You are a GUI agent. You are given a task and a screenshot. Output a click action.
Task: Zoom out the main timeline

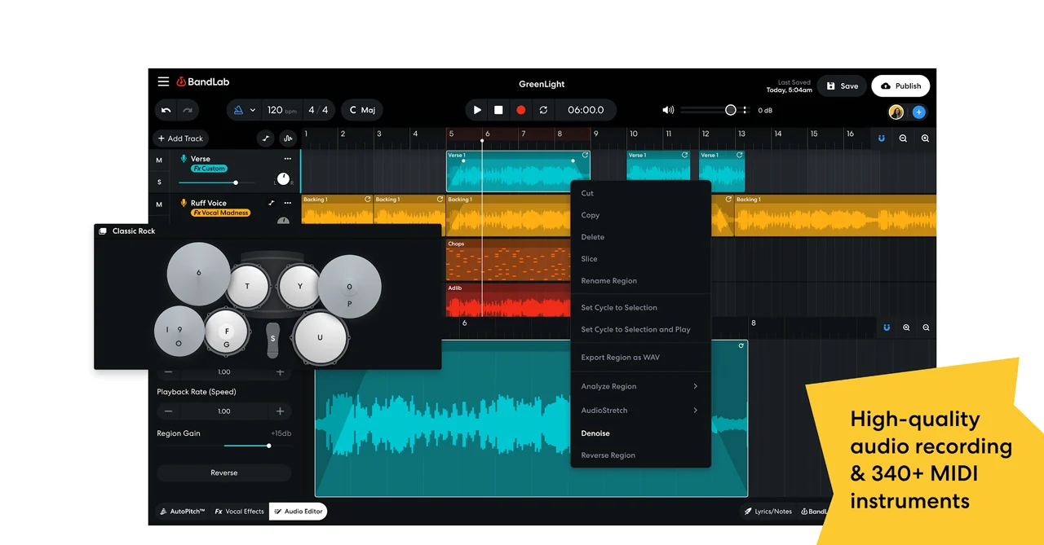point(903,138)
